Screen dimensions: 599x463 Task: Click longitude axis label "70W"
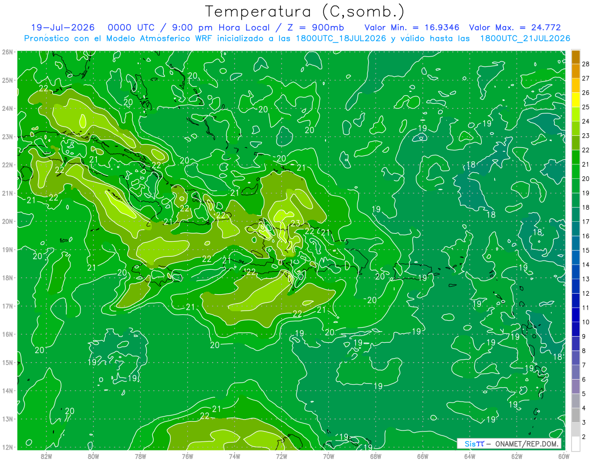(328, 456)
